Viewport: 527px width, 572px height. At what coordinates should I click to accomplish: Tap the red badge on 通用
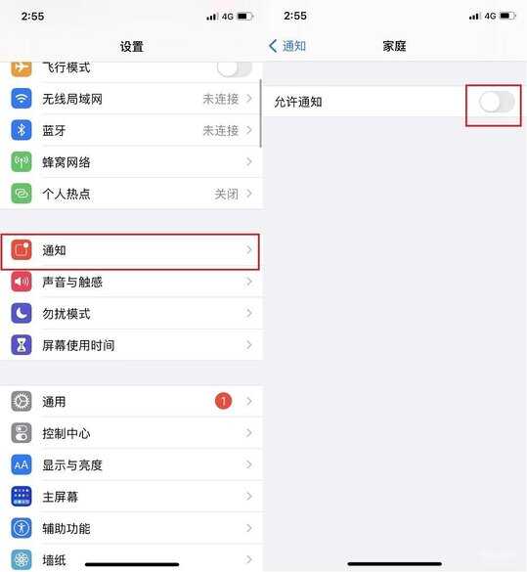(223, 401)
